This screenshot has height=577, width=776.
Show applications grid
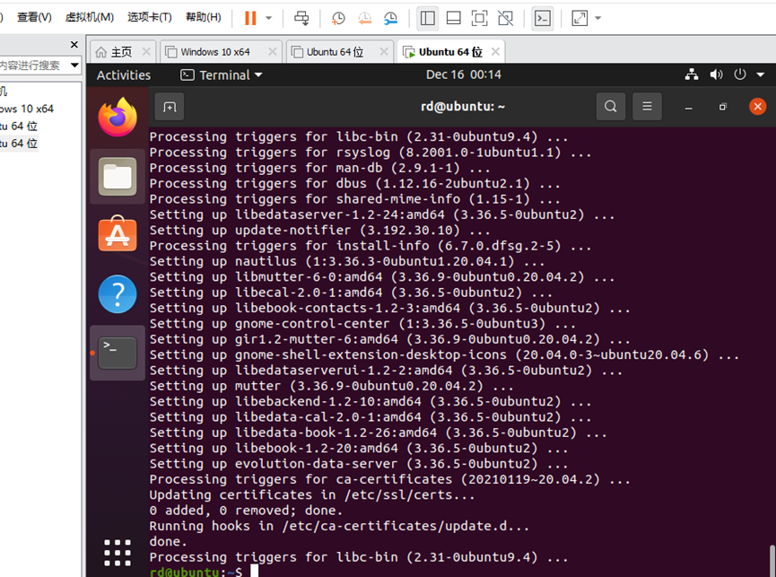pyautogui.click(x=118, y=553)
